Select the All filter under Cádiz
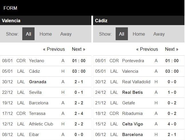The height and width of the screenshot is (140, 185). pos(122,34)
